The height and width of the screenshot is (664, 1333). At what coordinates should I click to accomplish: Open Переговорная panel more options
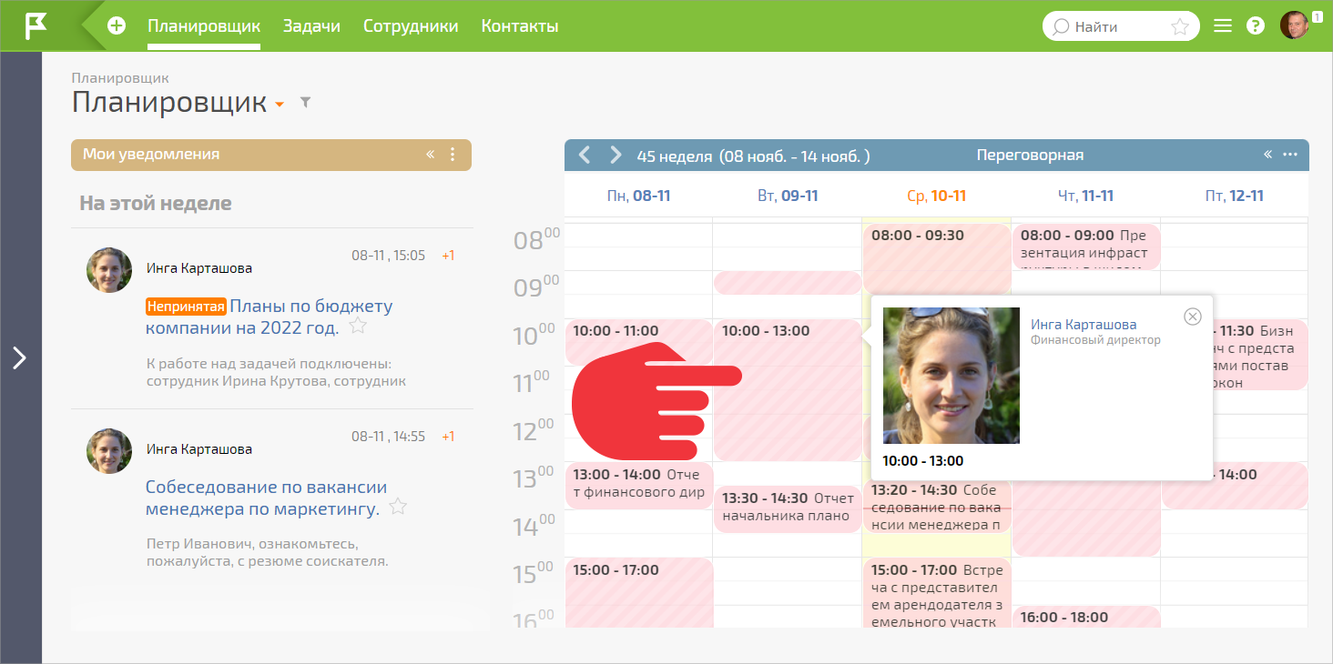click(x=1290, y=155)
